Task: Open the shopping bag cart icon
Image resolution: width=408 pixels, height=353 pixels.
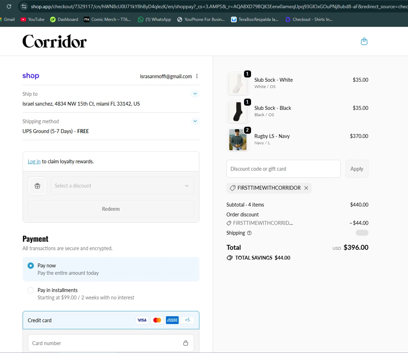Action: (x=364, y=41)
